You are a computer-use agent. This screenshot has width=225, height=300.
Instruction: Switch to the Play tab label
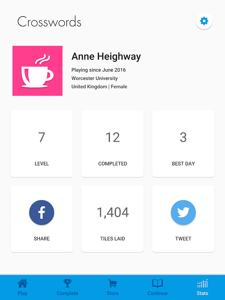[x=22, y=293]
